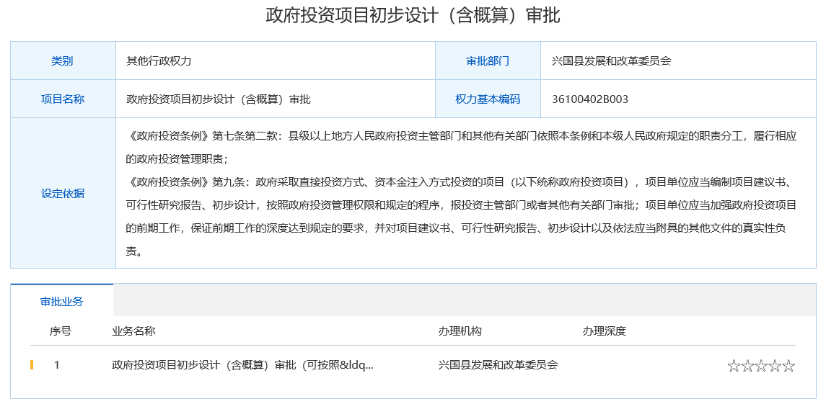Click the 办理深度 column header
This screenshot has width=826, height=404.
(604, 331)
